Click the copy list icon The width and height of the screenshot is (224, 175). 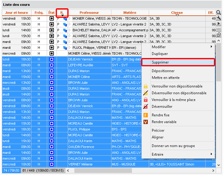click(218, 35)
